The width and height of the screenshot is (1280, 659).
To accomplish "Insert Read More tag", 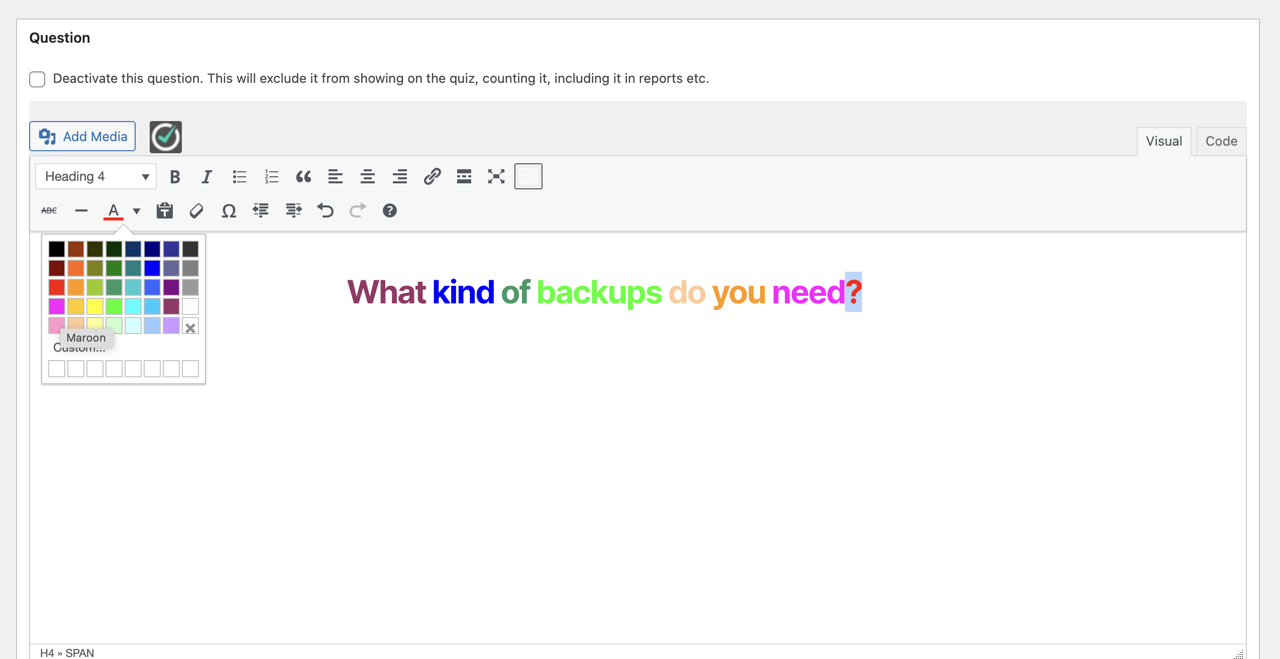I will (464, 177).
